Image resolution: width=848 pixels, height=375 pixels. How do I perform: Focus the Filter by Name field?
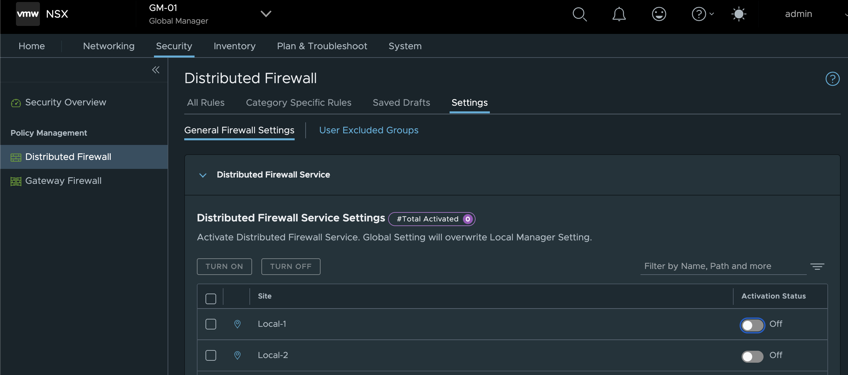click(723, 266)
